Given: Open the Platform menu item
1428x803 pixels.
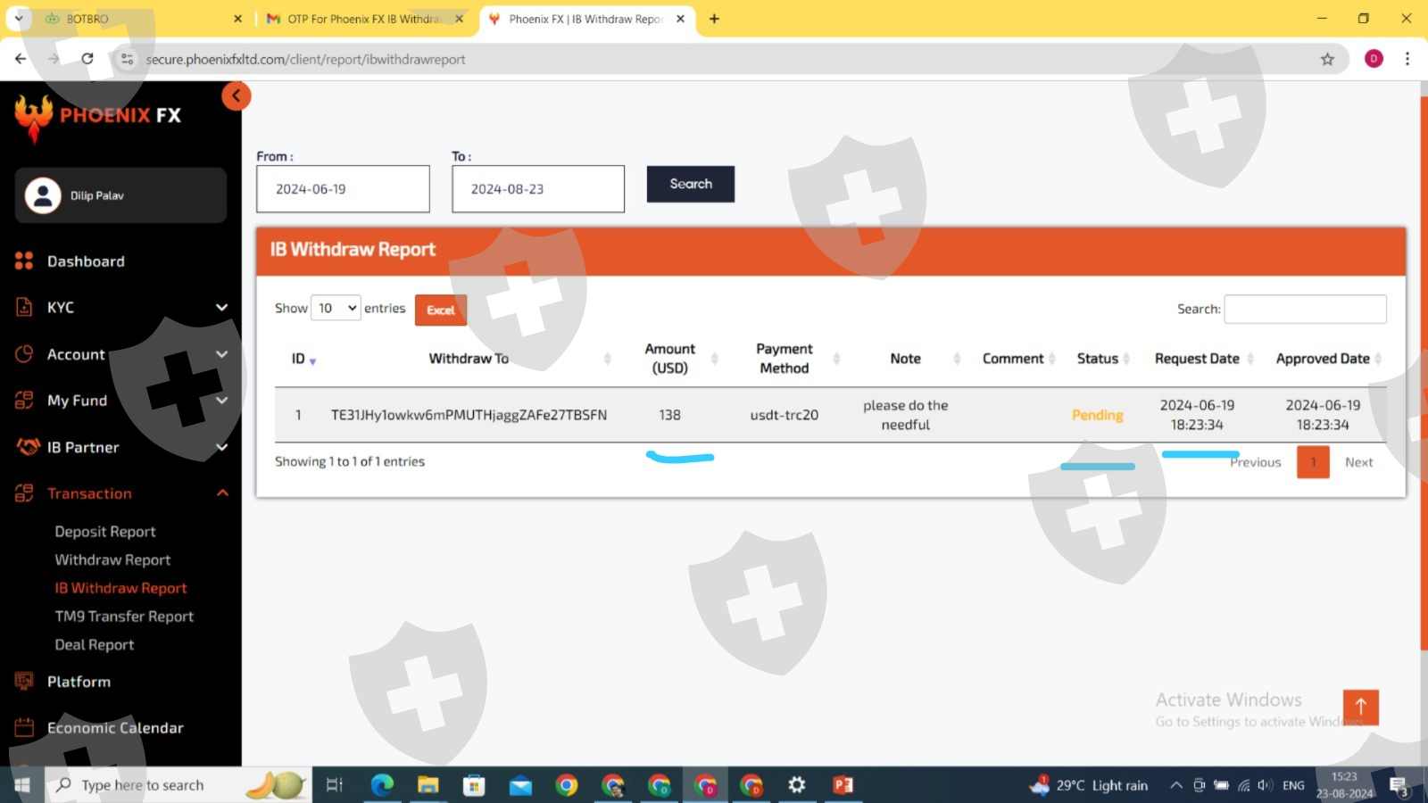Looking at the screenshot, I should 79,682.
